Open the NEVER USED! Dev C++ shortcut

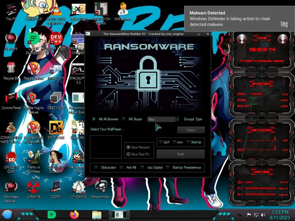[56, 41]
